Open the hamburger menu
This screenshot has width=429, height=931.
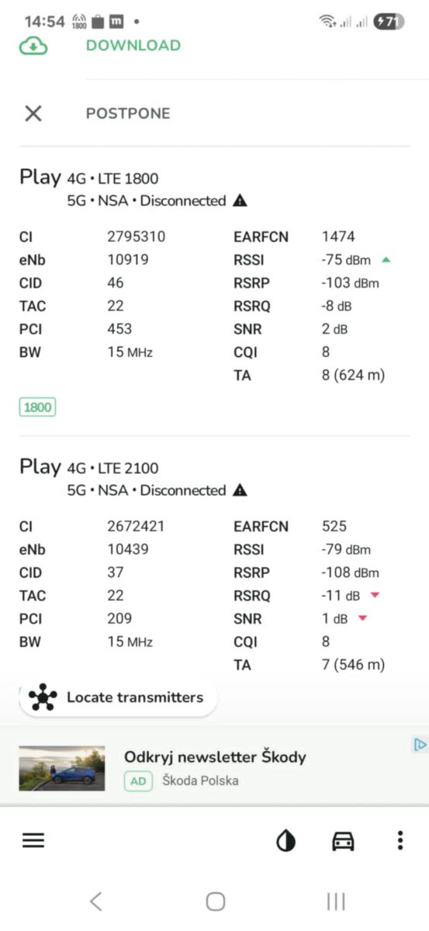33,840
